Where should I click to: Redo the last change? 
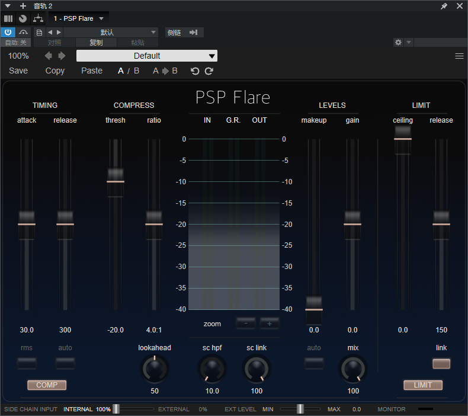(x=209, y=71)
